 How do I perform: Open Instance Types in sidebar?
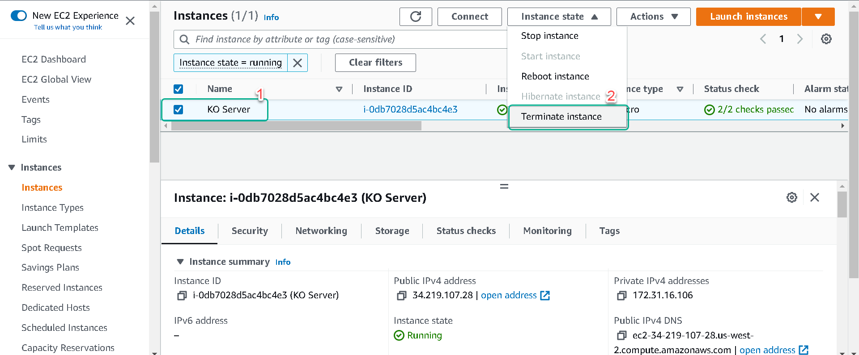click(x=52, y=208)
